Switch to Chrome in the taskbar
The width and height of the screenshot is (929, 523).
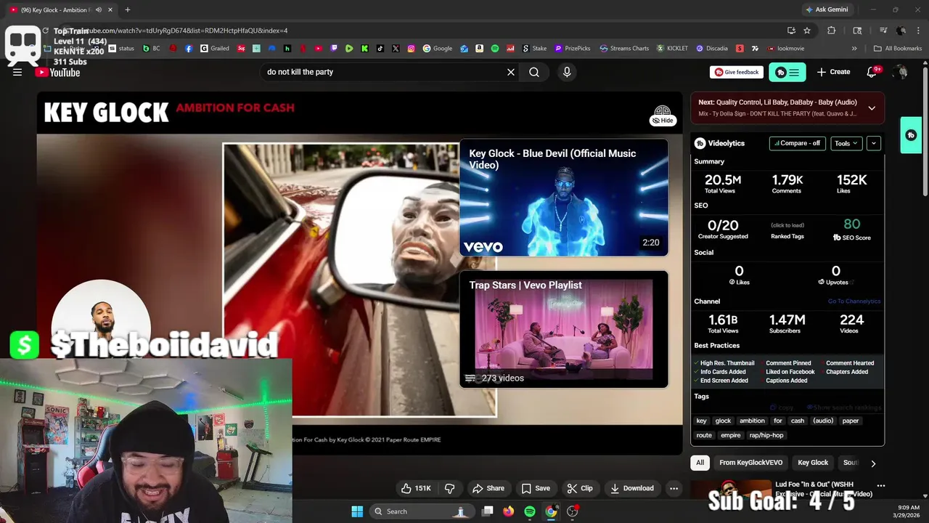pos(551,511)
